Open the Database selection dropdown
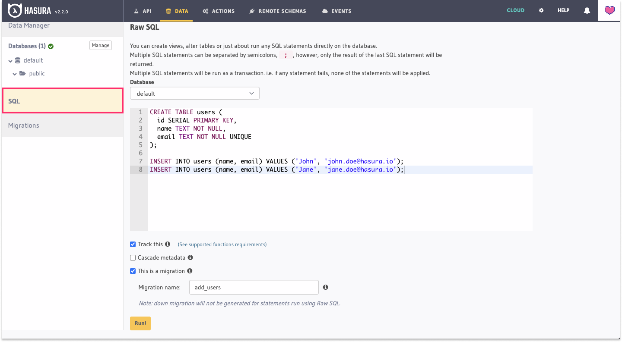This screenshot has width=622, height=342. pos(194,93)
